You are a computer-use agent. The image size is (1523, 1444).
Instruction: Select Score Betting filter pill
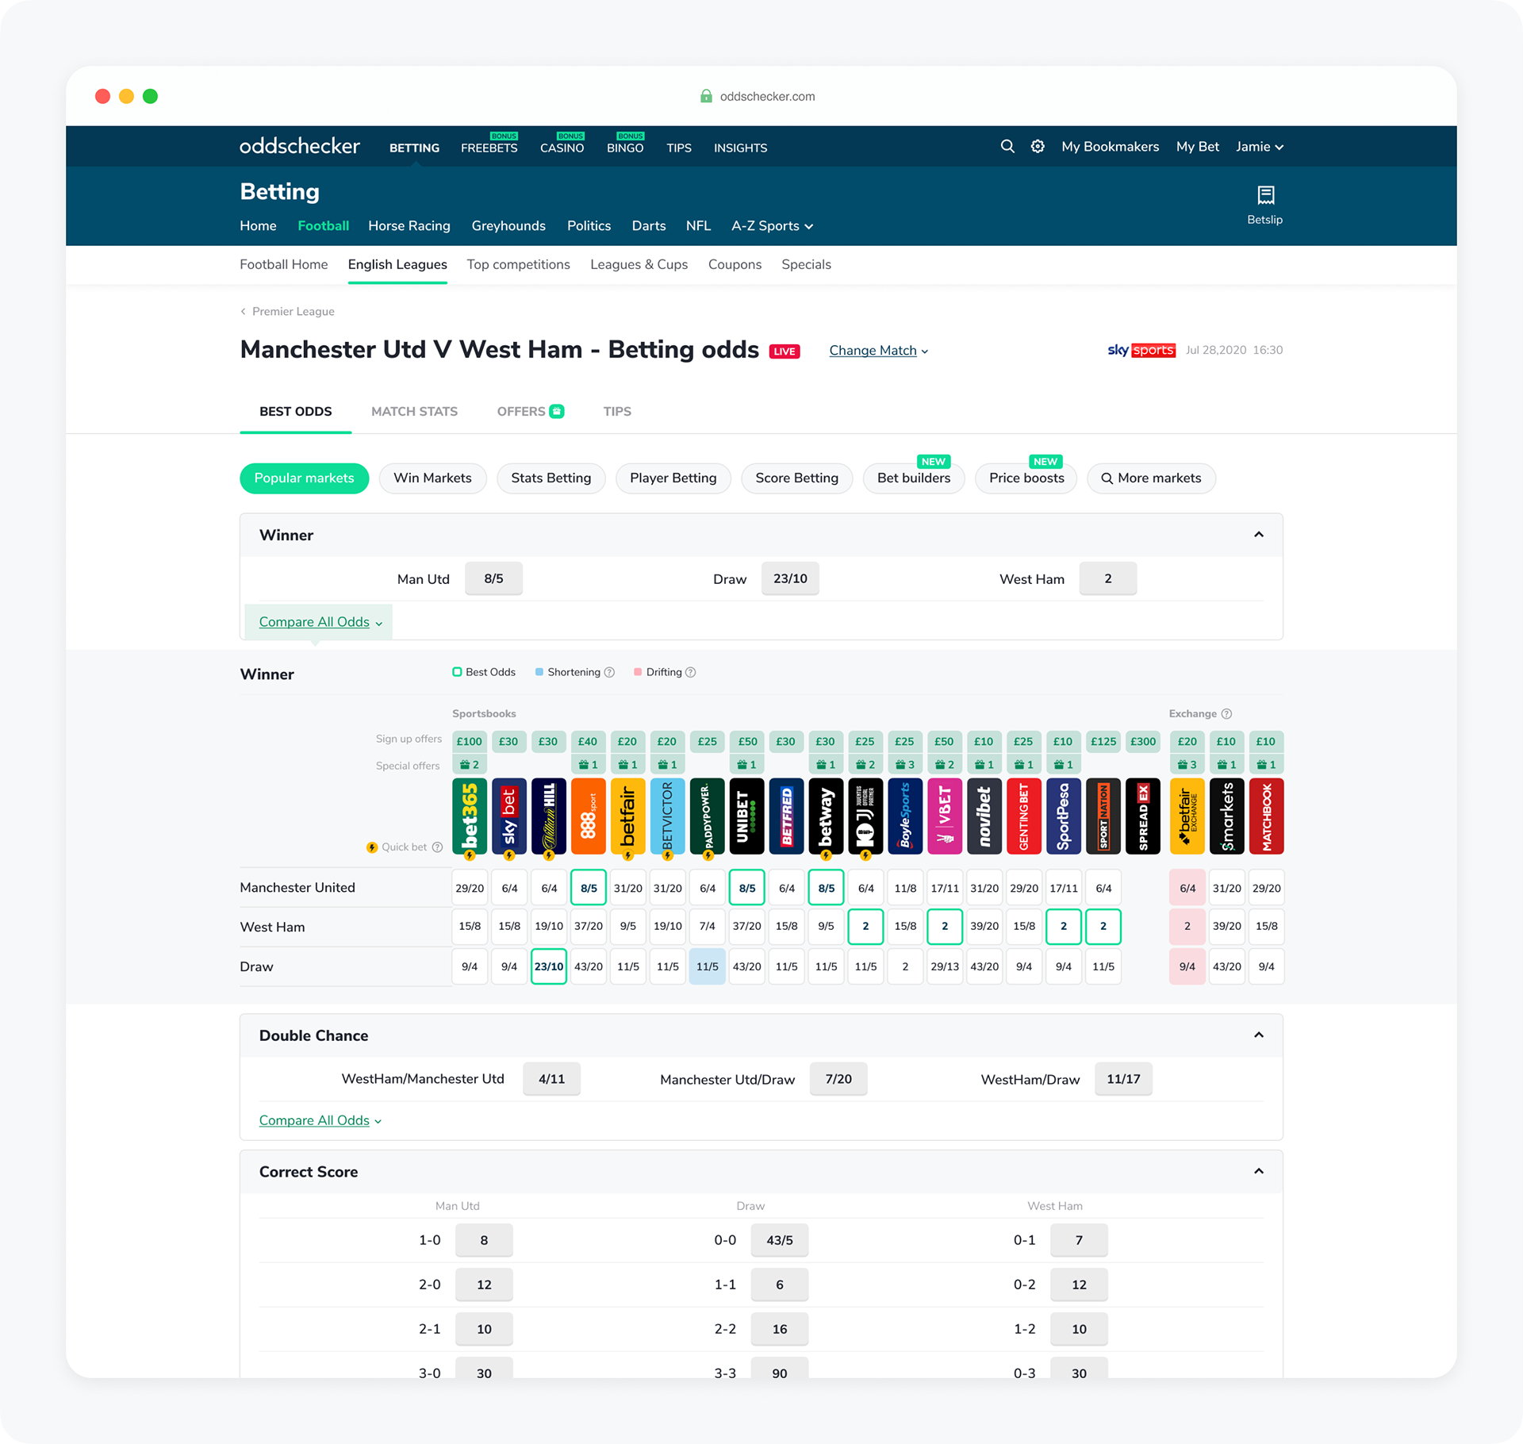[797, 478]
